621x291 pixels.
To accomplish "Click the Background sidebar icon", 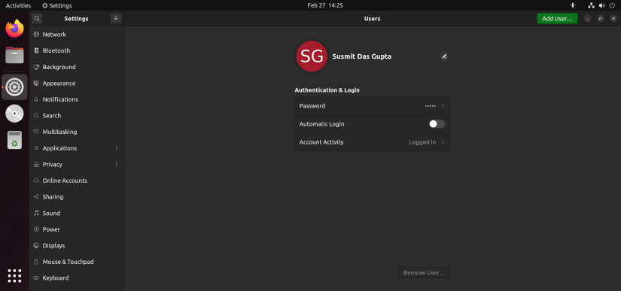I will point(36,67).
